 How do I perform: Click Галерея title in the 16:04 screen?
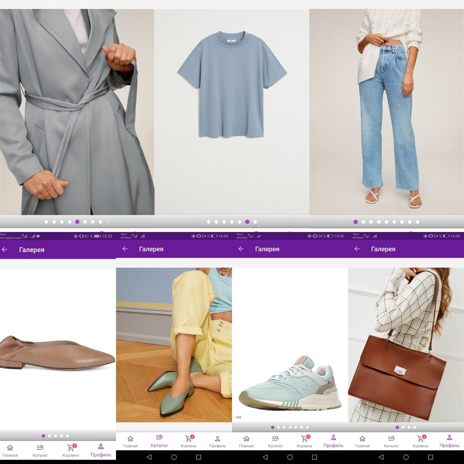151,249
